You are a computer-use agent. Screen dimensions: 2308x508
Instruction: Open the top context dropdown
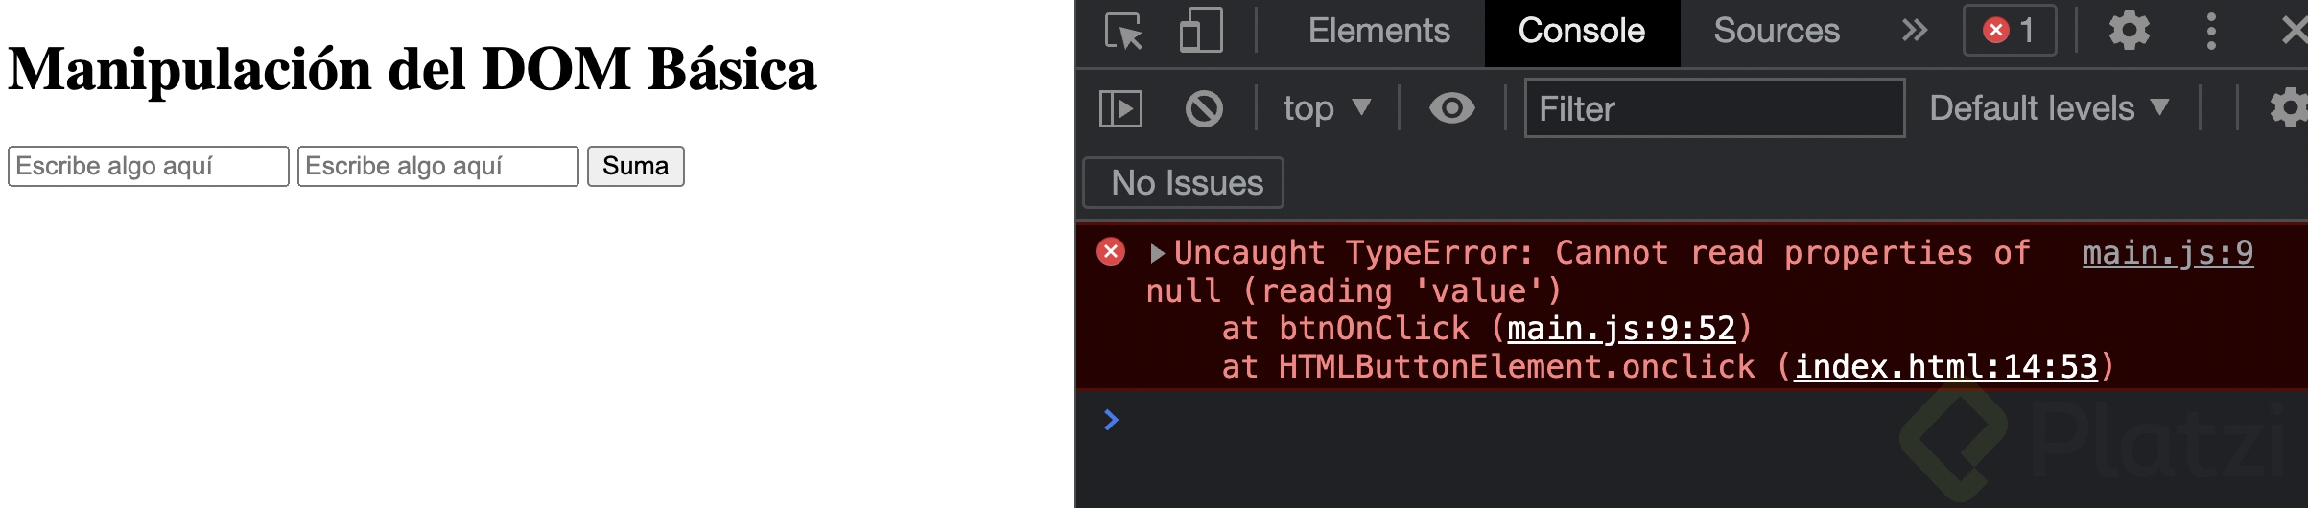point(1328,108)
